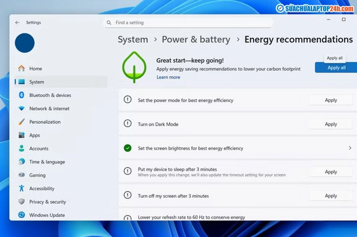Click the Personalization paintbrush icon
This screenshot has width=357, height=237.
(22, 122)
